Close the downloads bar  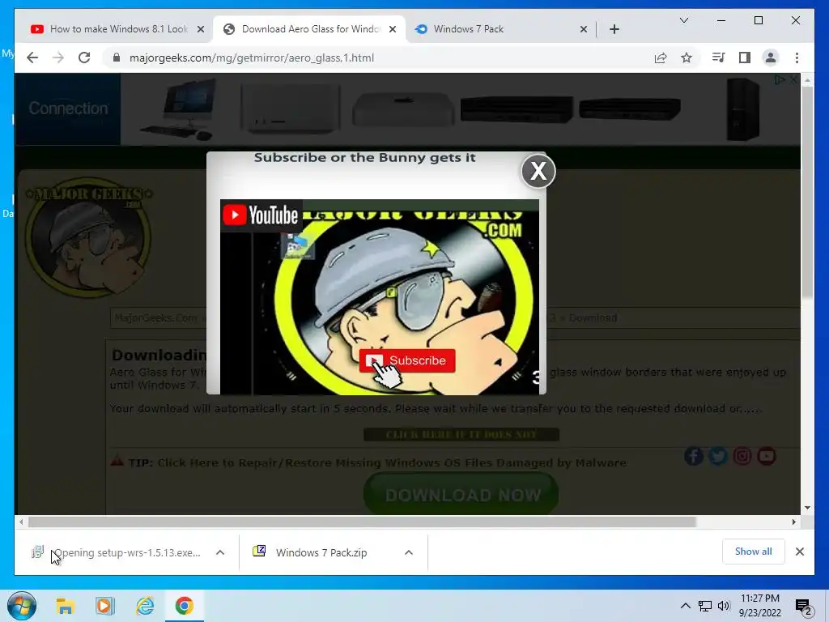click(x=799, y=551)
